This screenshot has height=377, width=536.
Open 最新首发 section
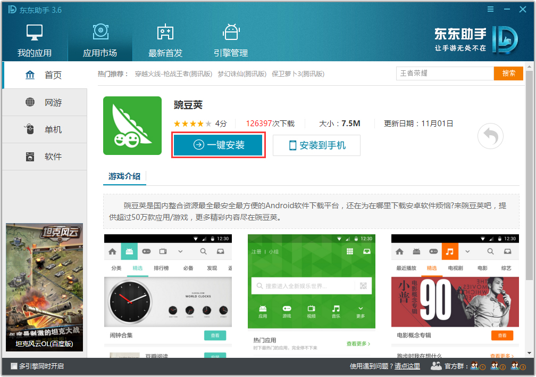tap(165, 41)
